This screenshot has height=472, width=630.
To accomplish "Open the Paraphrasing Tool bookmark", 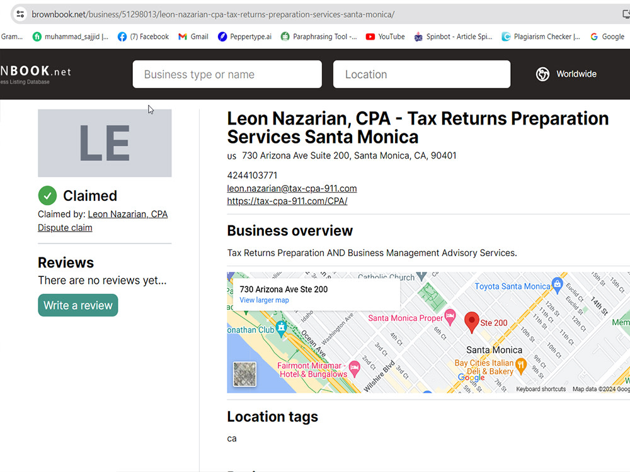I will [319, 37].
